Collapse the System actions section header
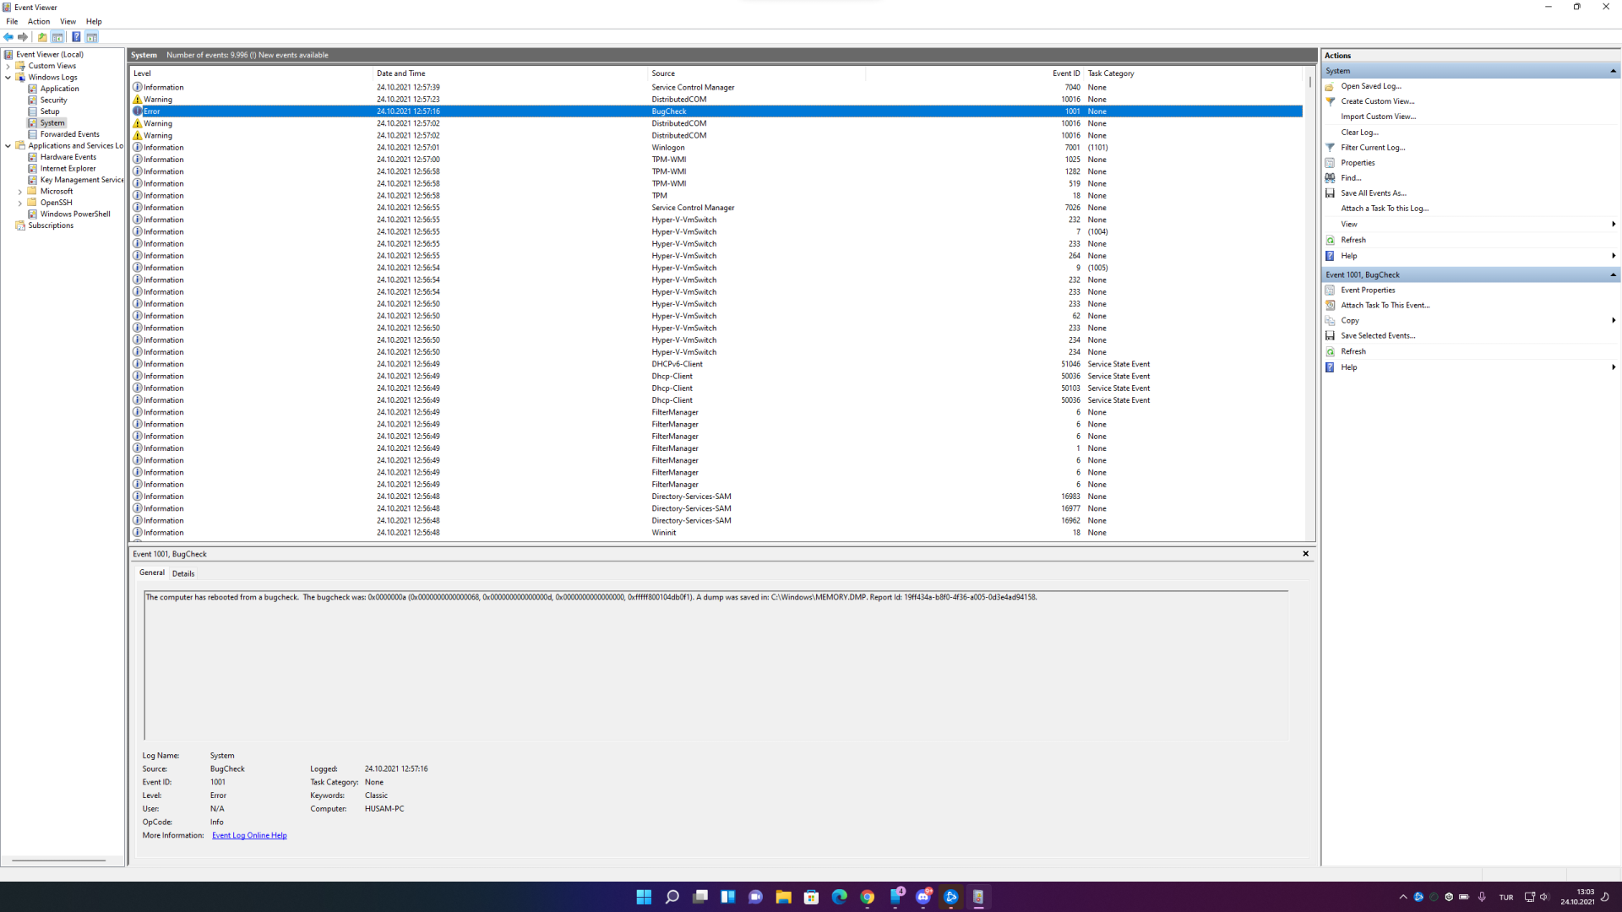Image resolution: width=1622 pixels, height=912 pixels. click(x=1612, y=71)
